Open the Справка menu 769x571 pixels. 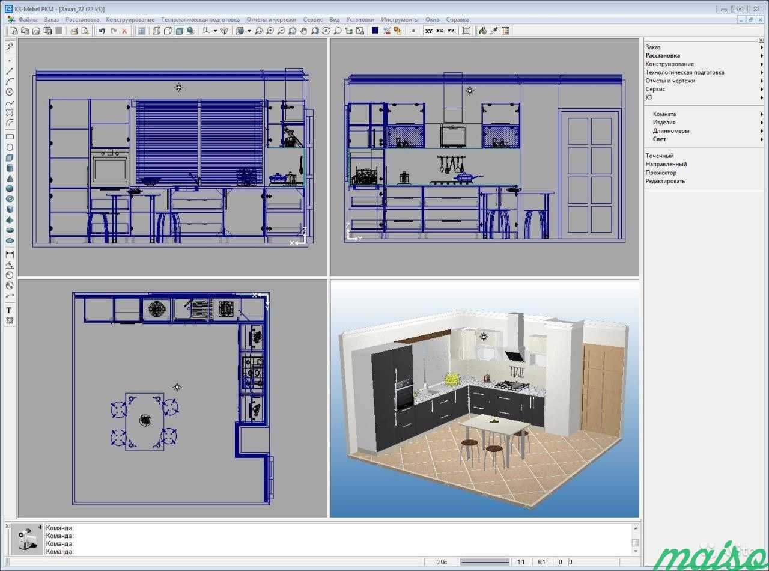click(457, 20)
